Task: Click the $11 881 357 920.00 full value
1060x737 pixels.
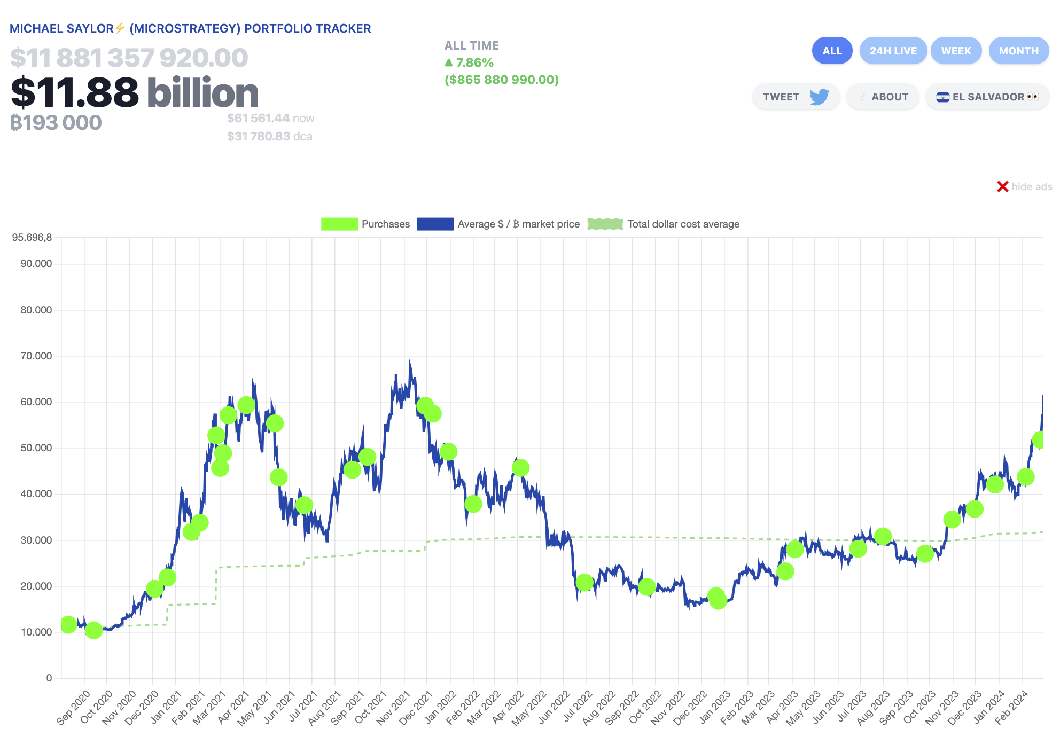Action: pos(129,57)
